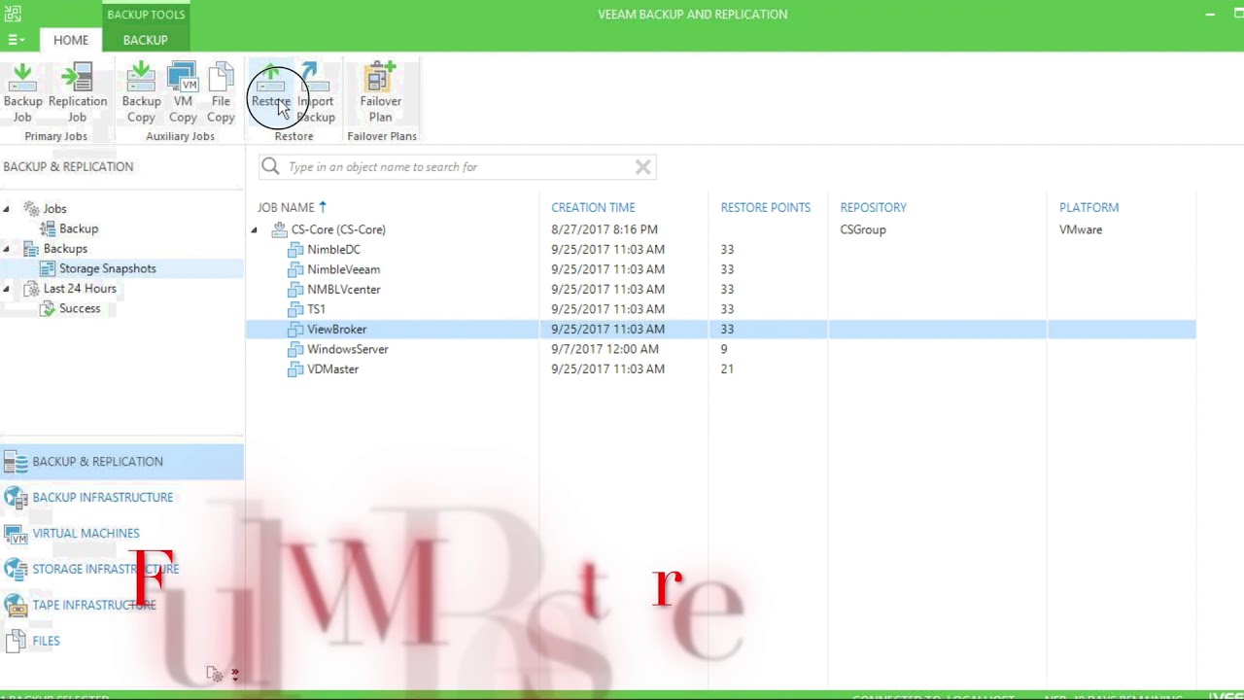Open the application main menu button
This screenshot has height=700, width=1244.
tap(16, 40)
